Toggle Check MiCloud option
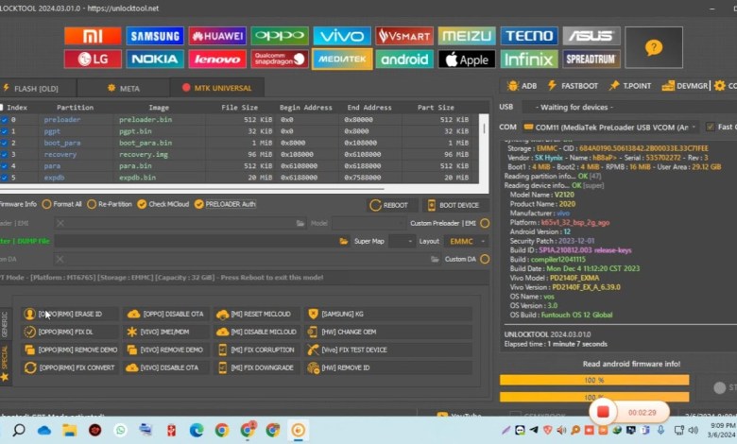 (163, 204)
